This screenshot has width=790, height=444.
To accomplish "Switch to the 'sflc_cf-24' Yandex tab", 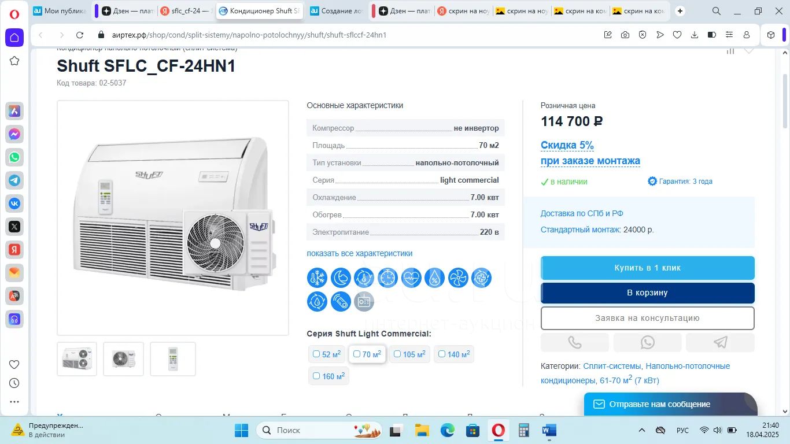I will [x=186, y=11].
